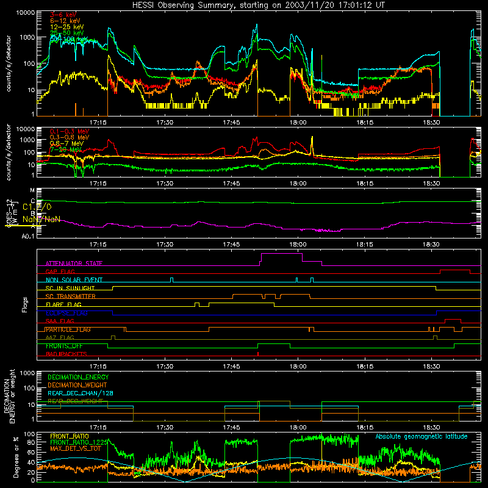Click the Degrees or % axis title

16,457
